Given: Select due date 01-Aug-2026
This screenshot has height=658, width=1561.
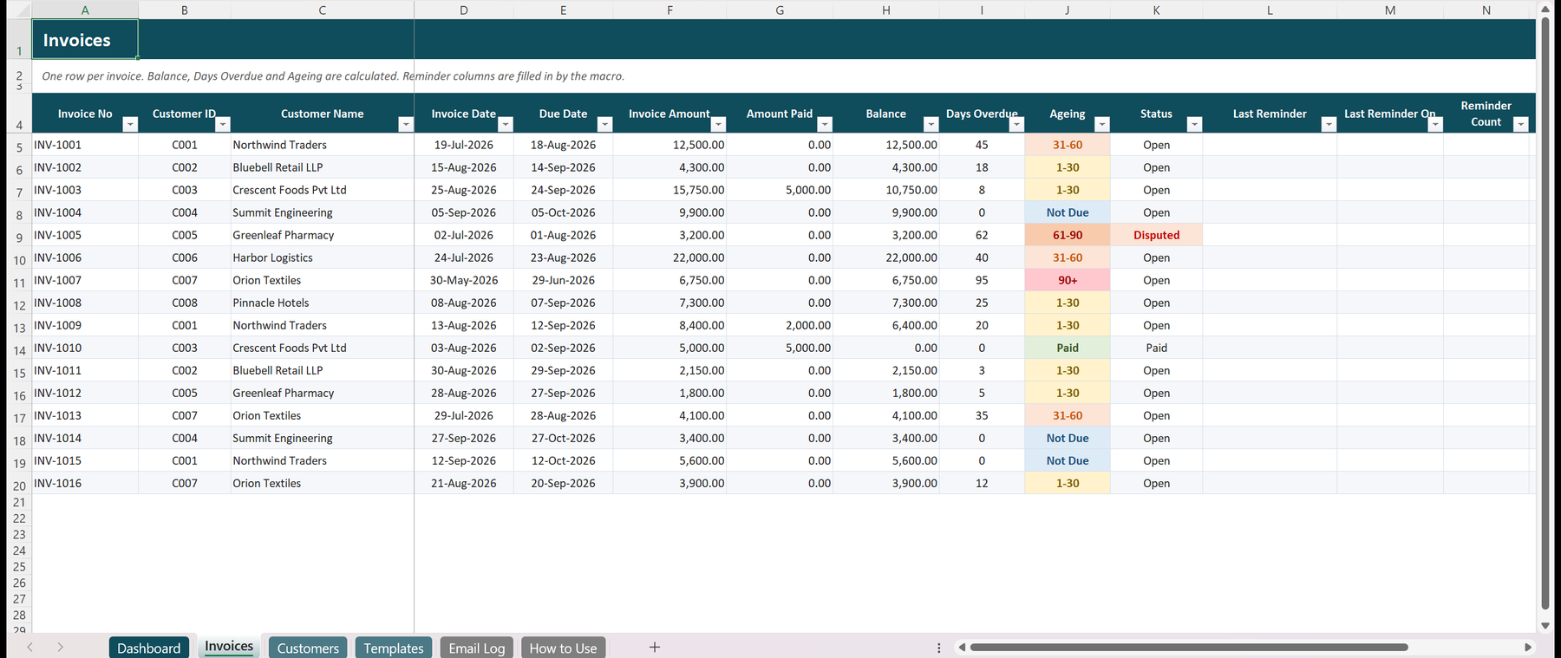Looking at the screenshot, I should click(563, 235).
